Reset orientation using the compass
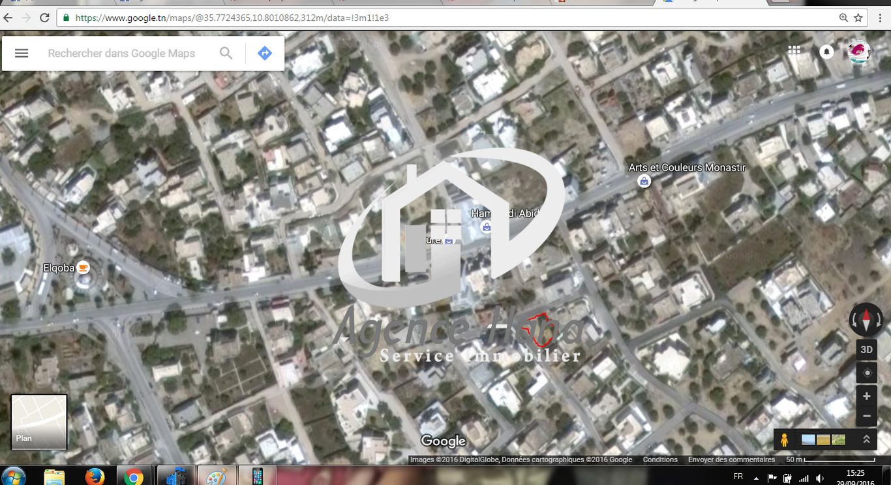This screenshot has height=485, width=891. click(866, 320)
